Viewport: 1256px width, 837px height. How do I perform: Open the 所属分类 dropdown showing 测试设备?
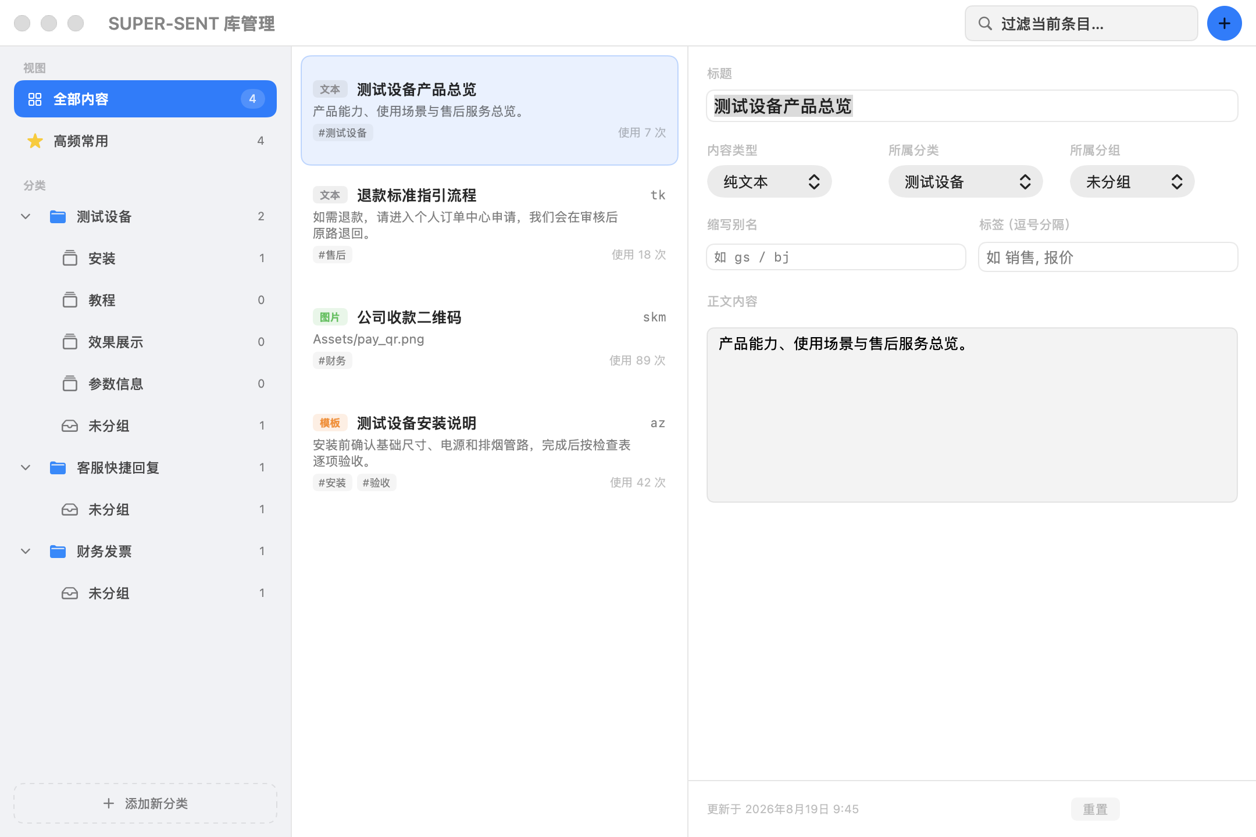965,182
